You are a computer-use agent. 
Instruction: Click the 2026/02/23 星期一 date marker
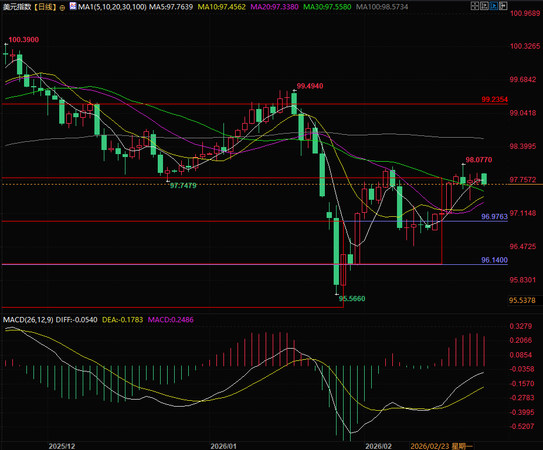coord(442,446)
